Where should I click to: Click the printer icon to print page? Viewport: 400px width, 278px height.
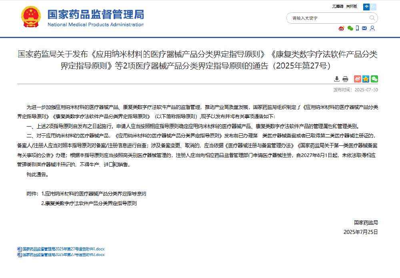tap(345, 79)
